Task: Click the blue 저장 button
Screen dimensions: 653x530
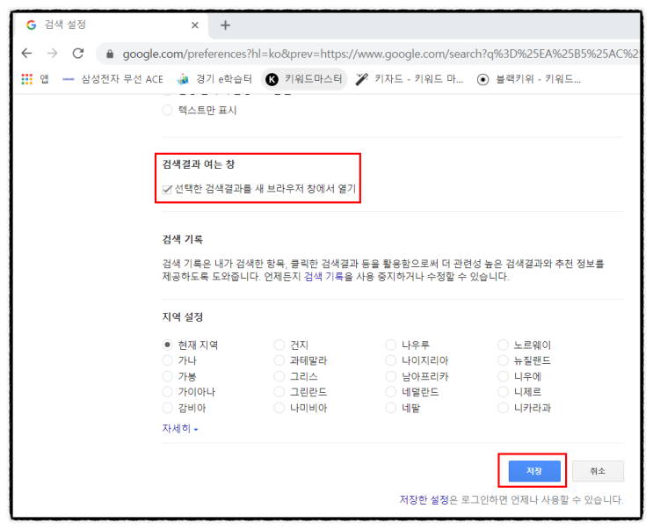Action: 534,471
